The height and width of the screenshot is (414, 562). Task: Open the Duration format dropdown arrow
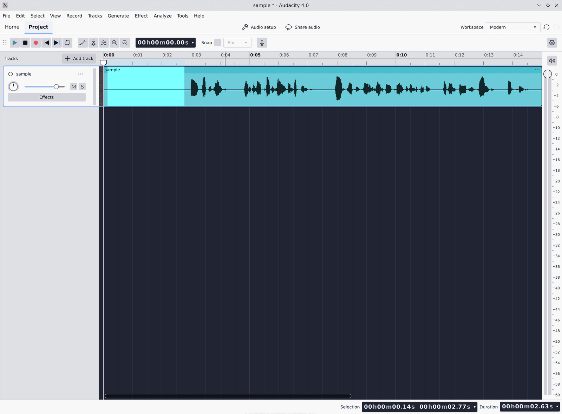click(x=557, y=407)
